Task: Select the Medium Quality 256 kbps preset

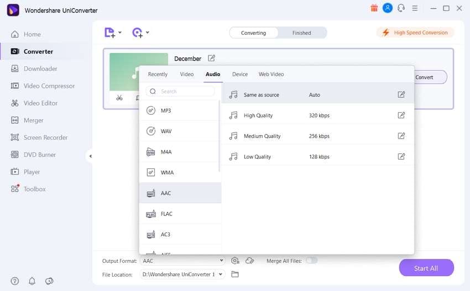Action: click(x=318, y=136)
